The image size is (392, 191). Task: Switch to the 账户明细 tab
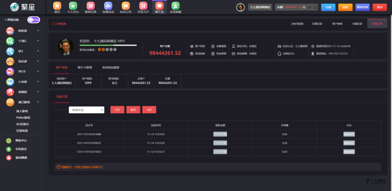click(337, 24)
